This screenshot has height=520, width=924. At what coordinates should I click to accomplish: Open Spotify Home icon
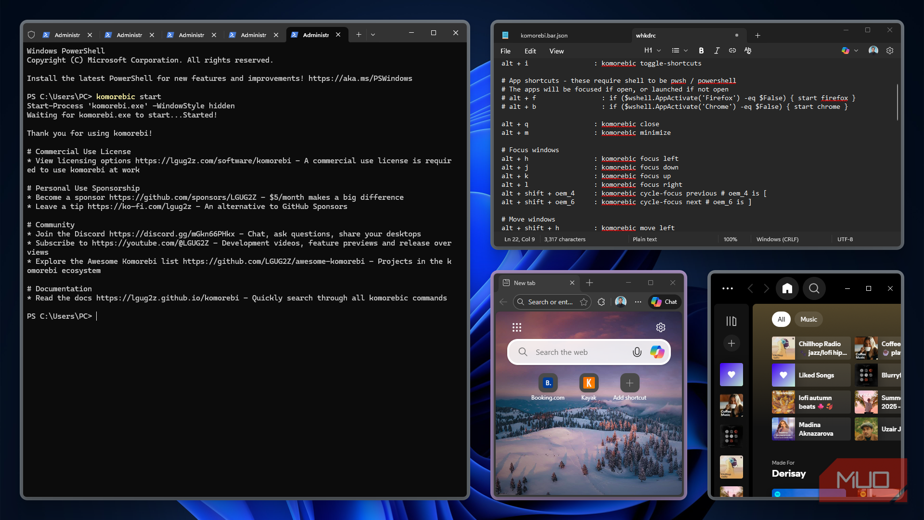(787, 288)
